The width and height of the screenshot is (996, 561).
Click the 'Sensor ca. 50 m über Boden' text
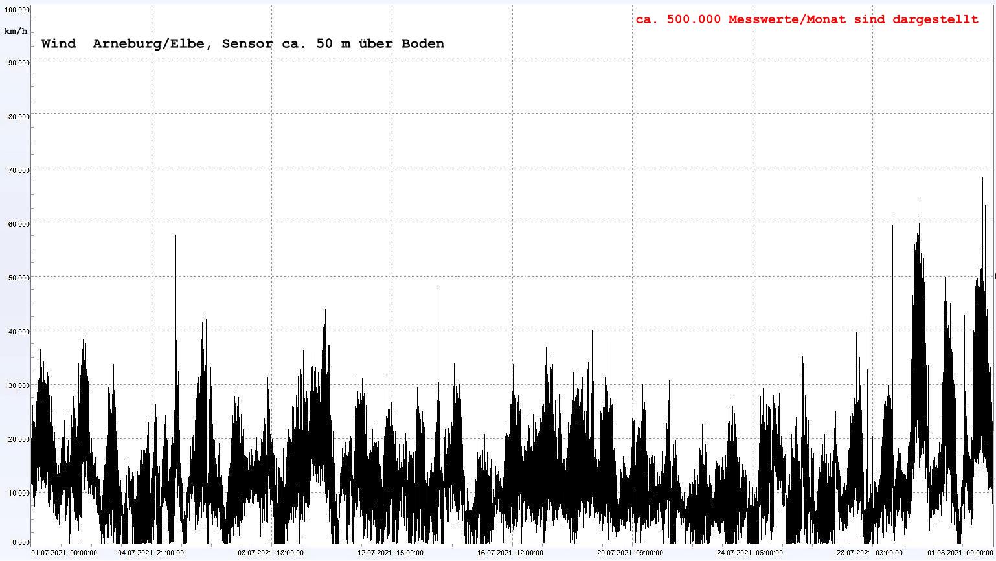(333, 44)
